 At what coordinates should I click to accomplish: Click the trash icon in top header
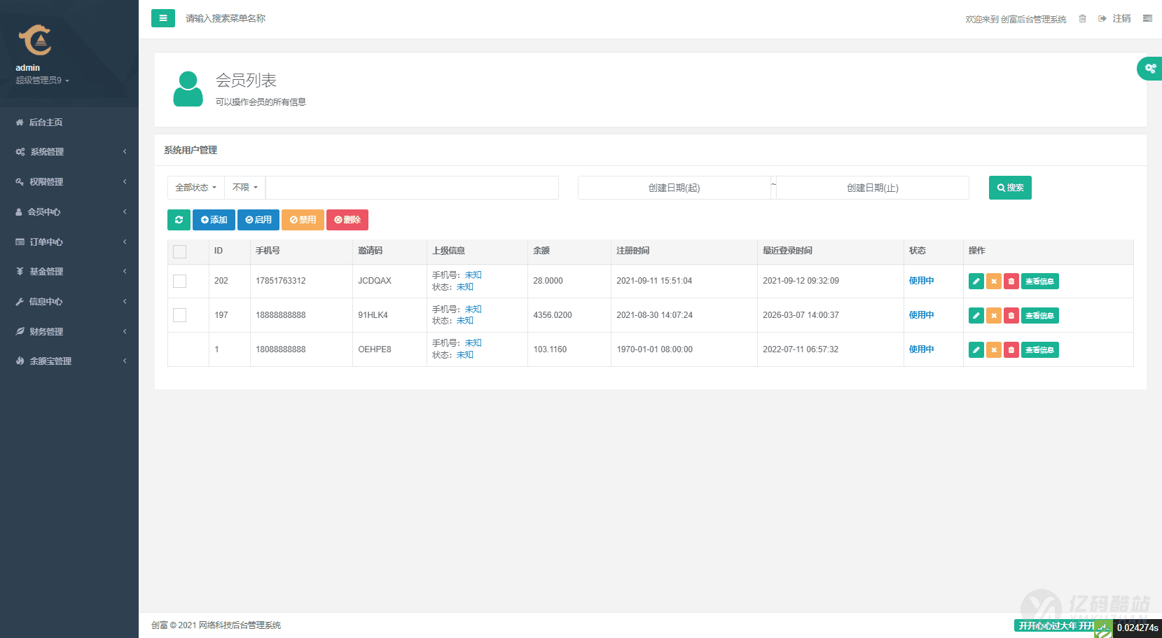[1082, 19]
